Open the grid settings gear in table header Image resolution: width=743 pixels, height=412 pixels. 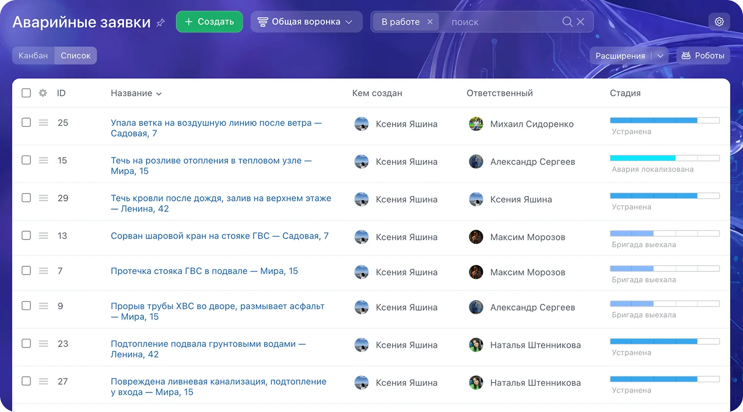pos(43,93)
